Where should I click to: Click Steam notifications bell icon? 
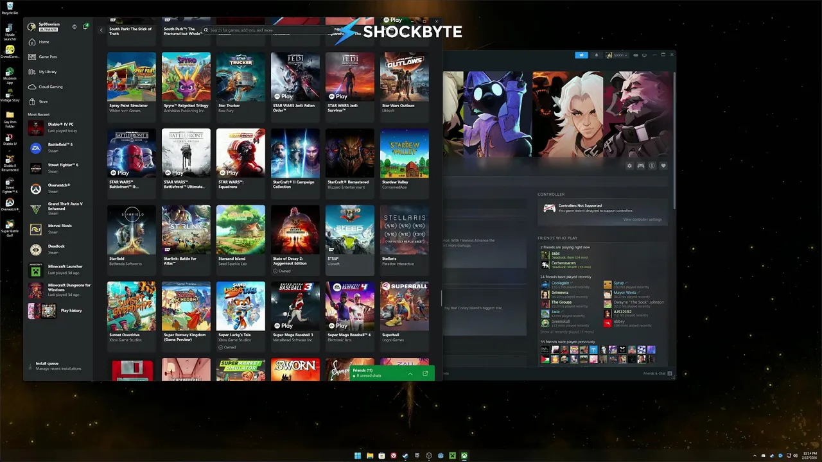point(596,55)
